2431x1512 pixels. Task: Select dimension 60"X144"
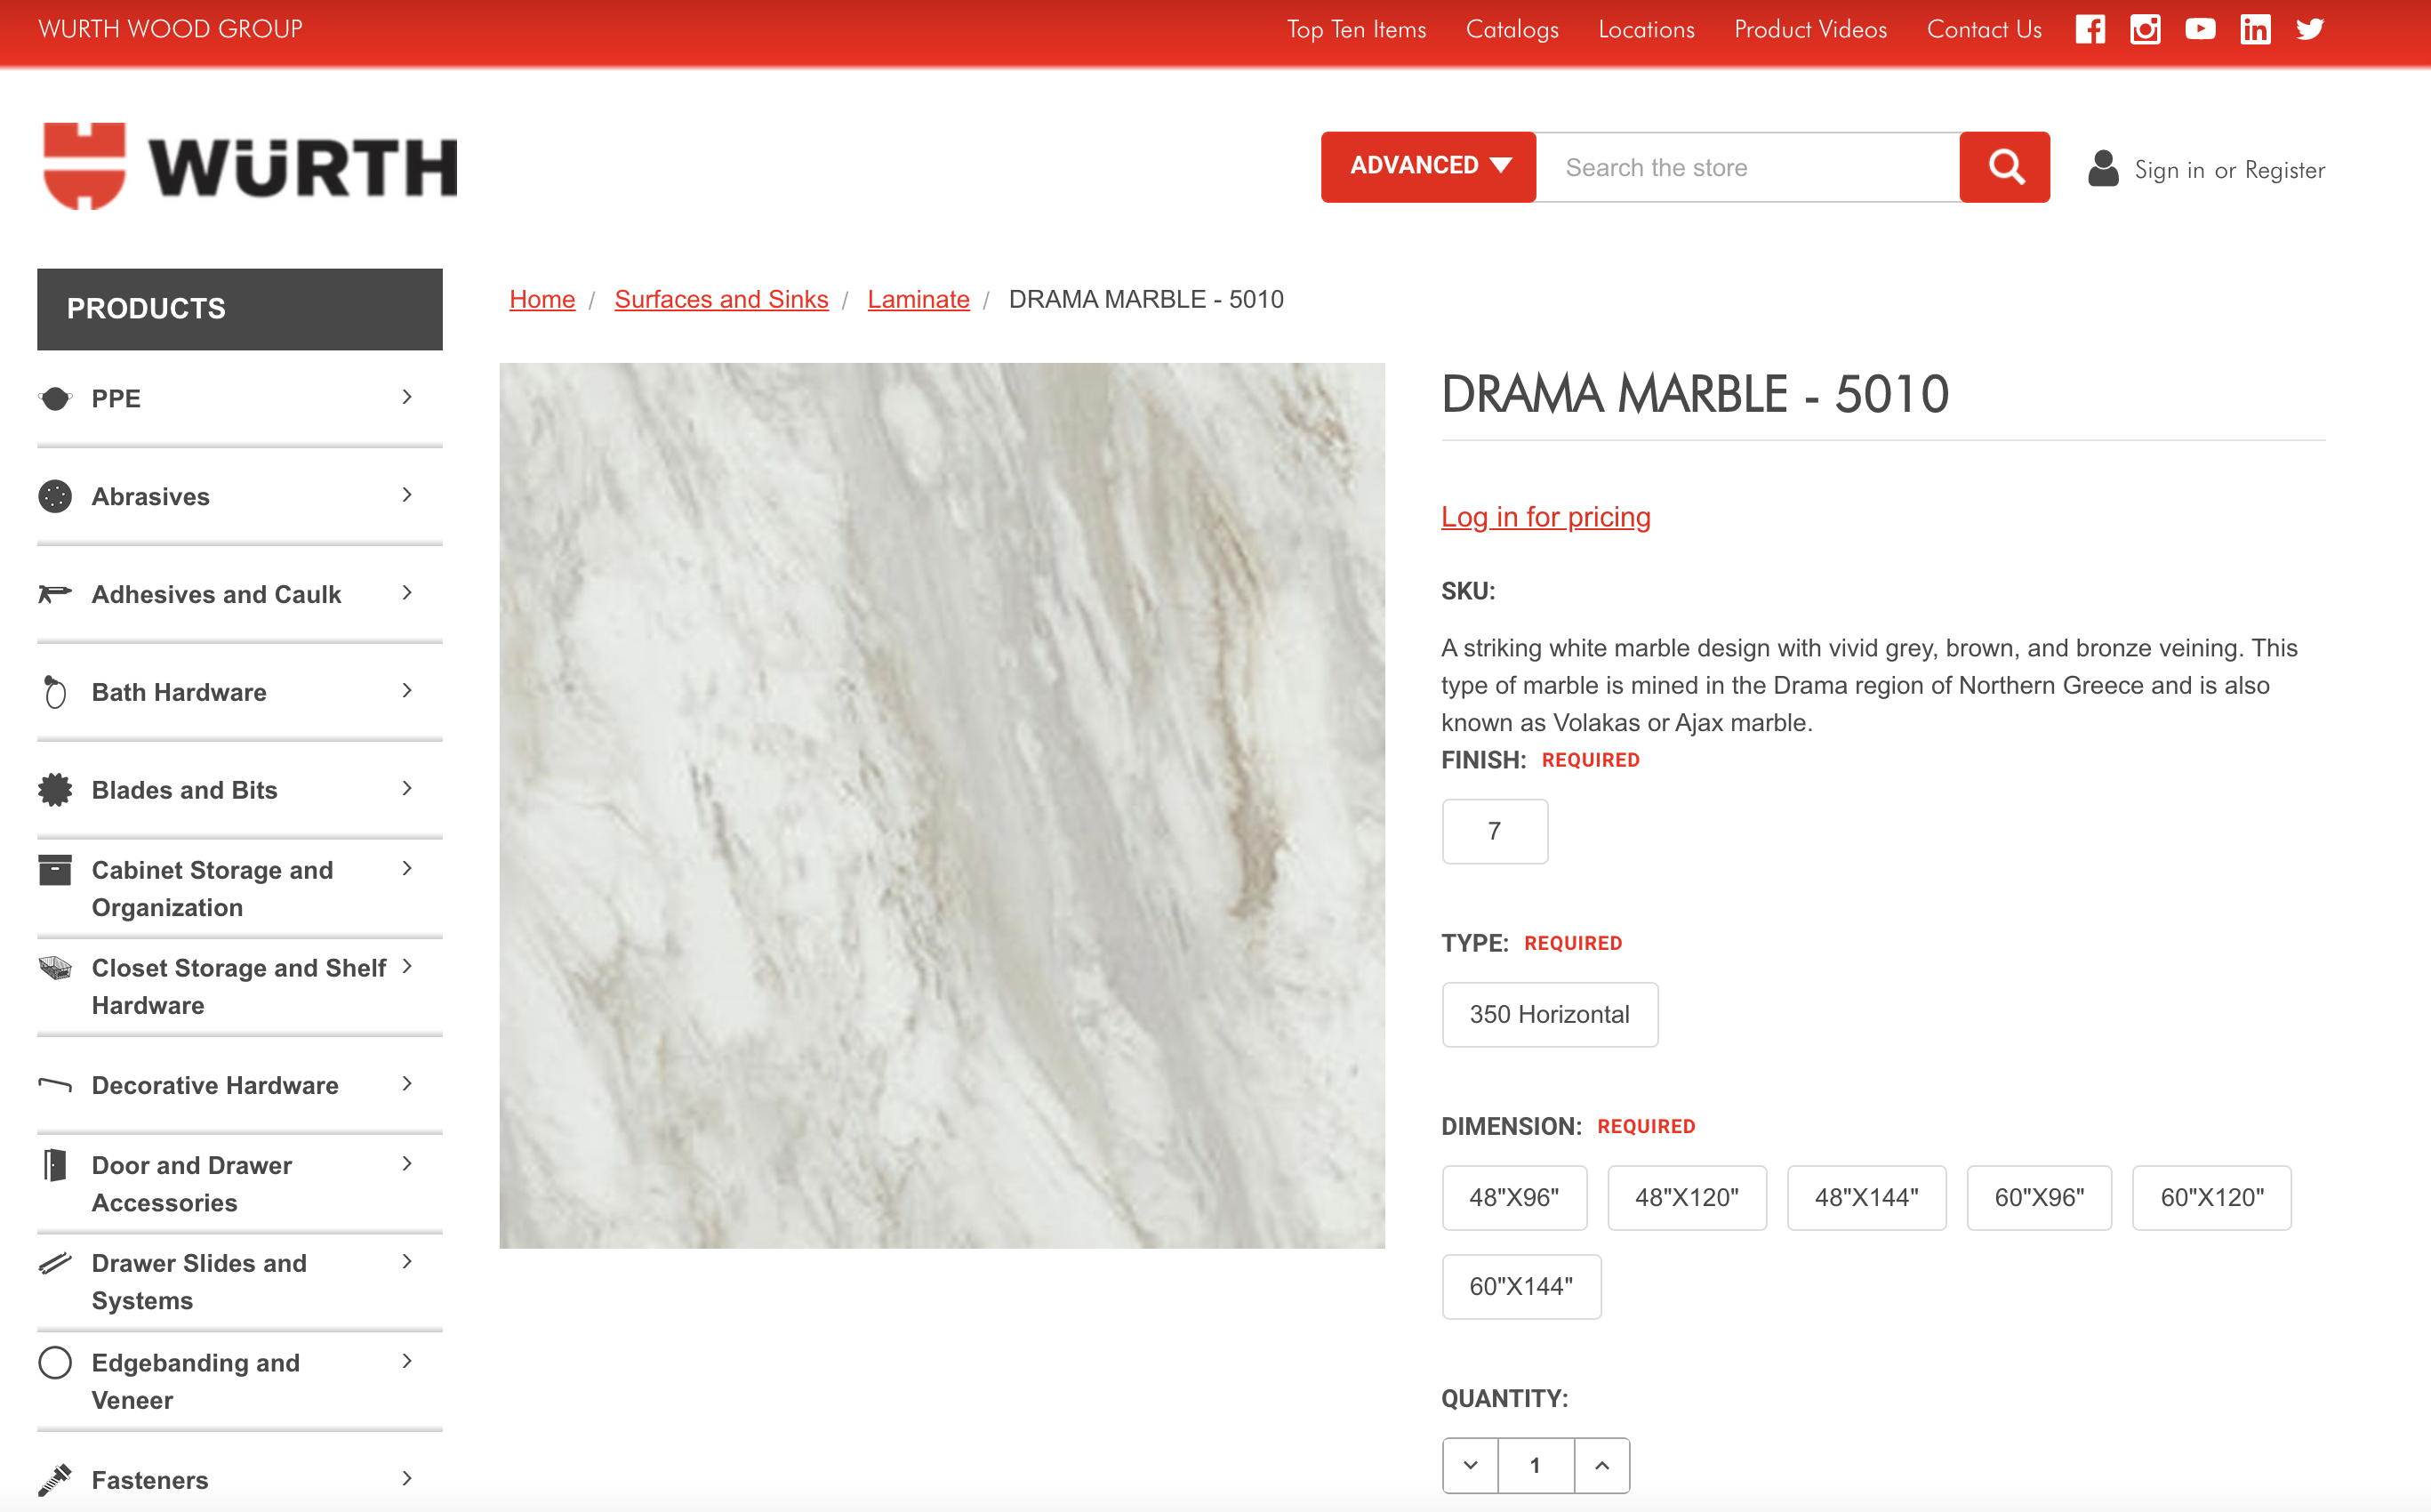pyautogui.click(x=1521, y=1286)
